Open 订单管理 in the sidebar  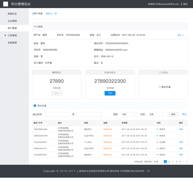click(x=12, y=35)
